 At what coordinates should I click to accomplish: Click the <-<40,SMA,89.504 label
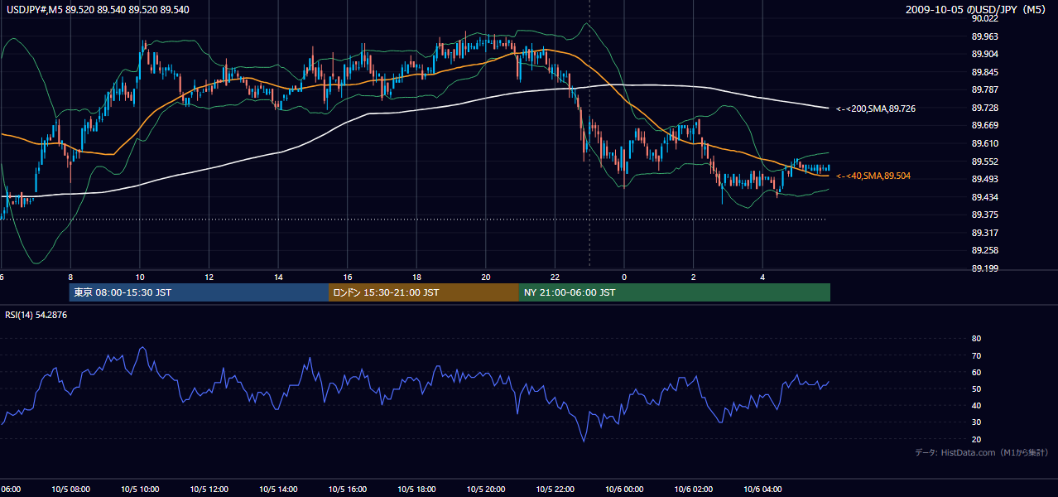pos(873,176)
